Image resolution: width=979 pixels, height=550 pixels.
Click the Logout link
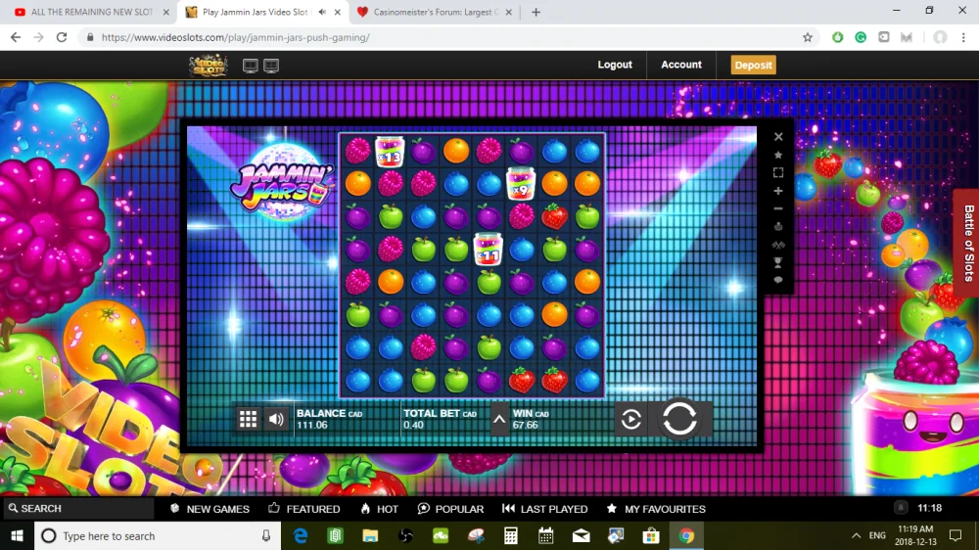pos(615,65)
